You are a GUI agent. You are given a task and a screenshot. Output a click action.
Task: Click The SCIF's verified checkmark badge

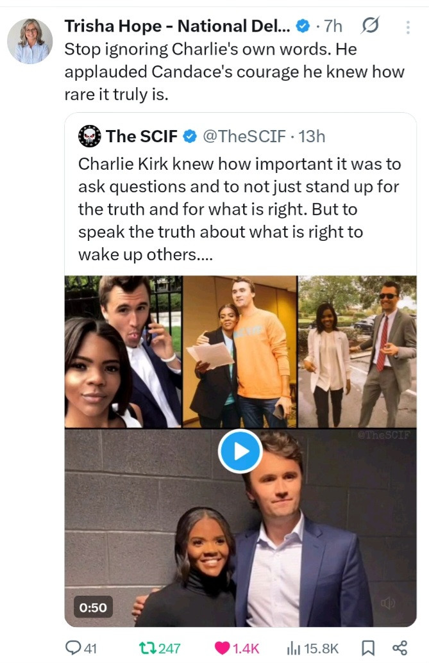coord(190,136)
